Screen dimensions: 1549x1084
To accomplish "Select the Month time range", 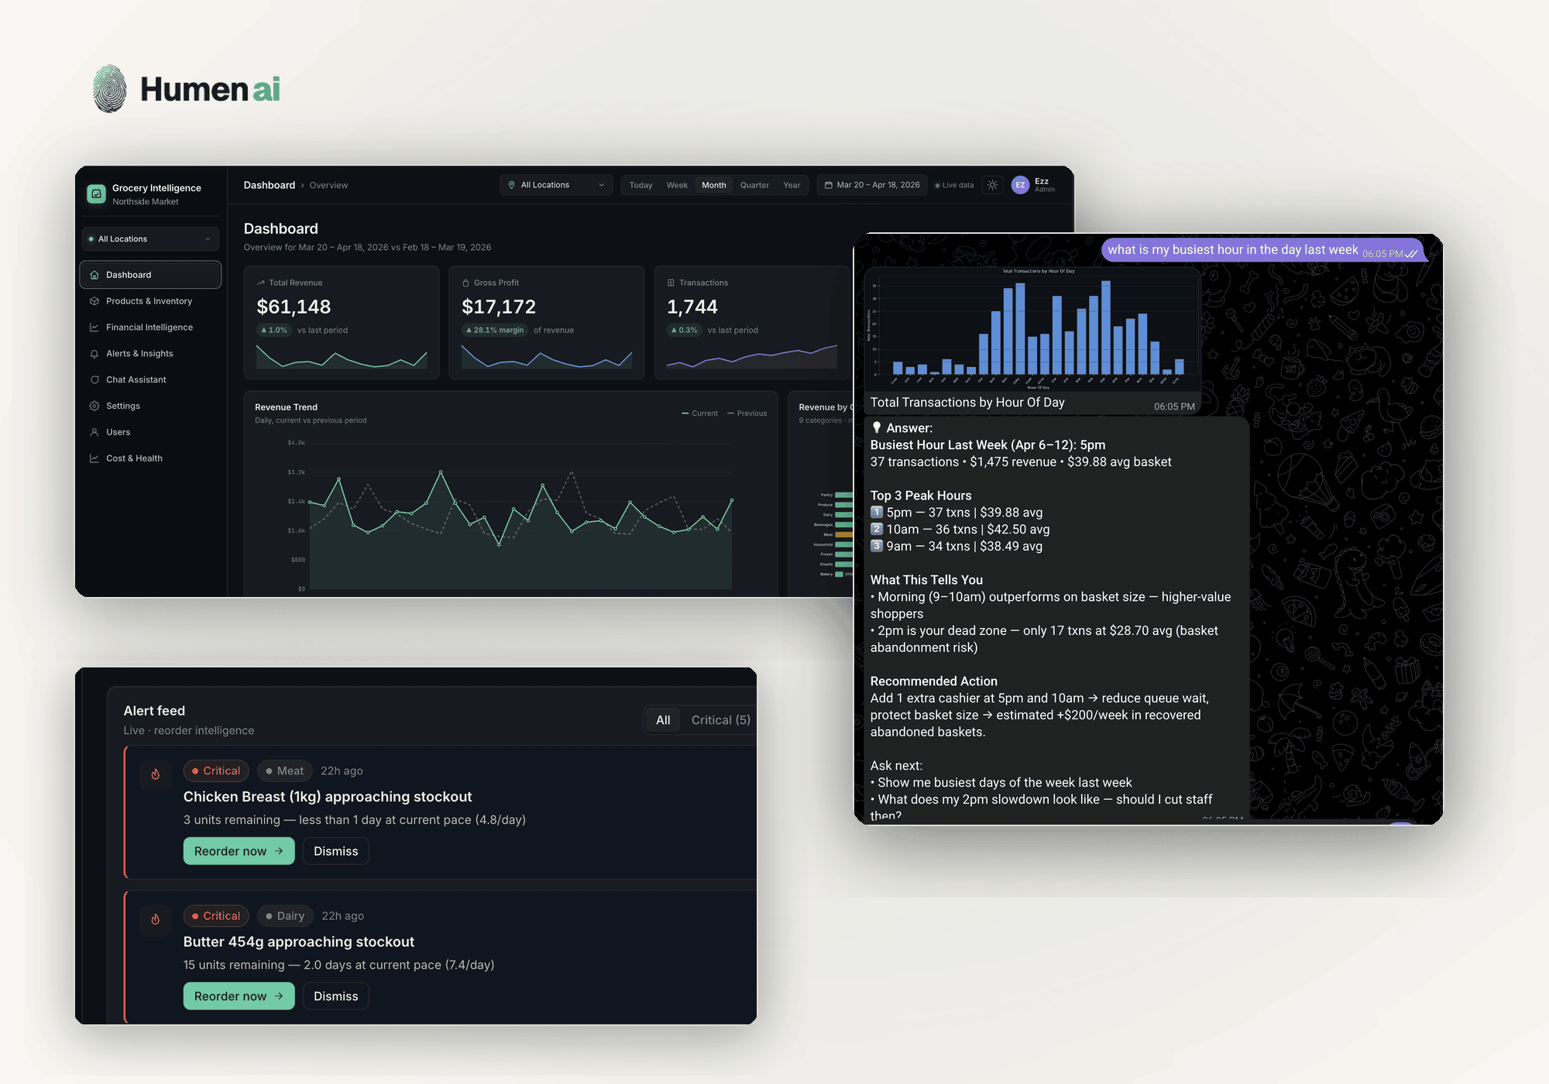I will click(714, 185).
